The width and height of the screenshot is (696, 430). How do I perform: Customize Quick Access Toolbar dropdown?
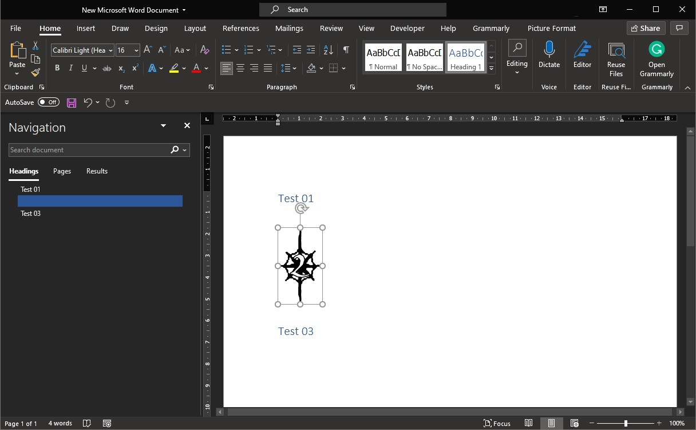[126, 102]
